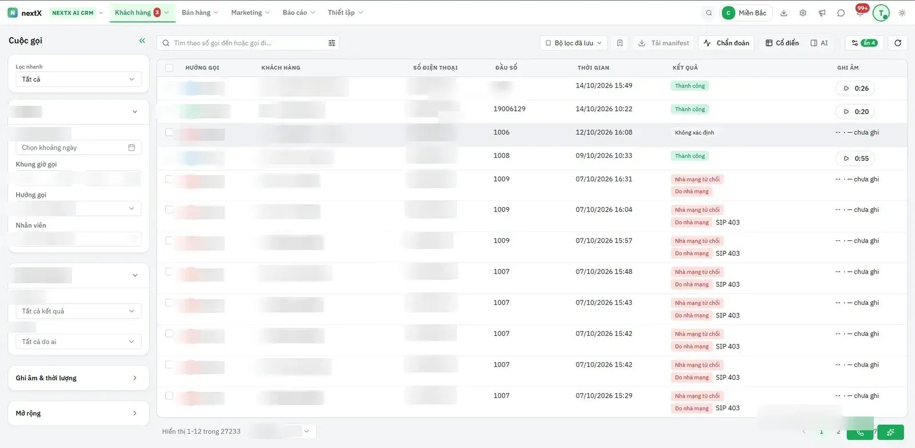Check the row for call 07/10/2026 15:57

[x=169, y=241]
